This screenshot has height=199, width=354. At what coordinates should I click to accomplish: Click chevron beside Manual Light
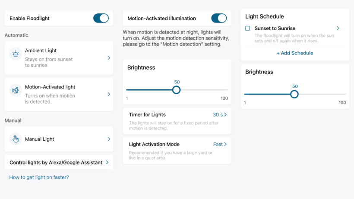(109, 139)
